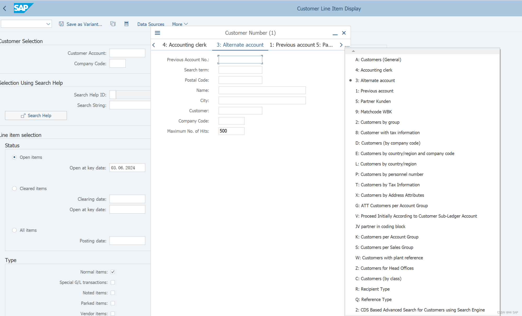Click the scroll-up arrow of search help list

(x=353, y=51)
